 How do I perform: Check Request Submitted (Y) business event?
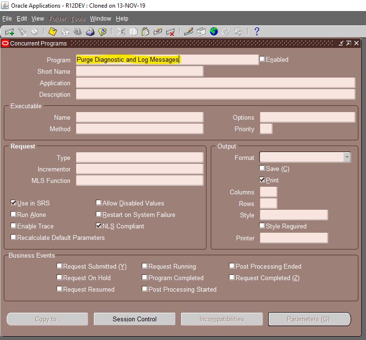(x=59, y=266)
